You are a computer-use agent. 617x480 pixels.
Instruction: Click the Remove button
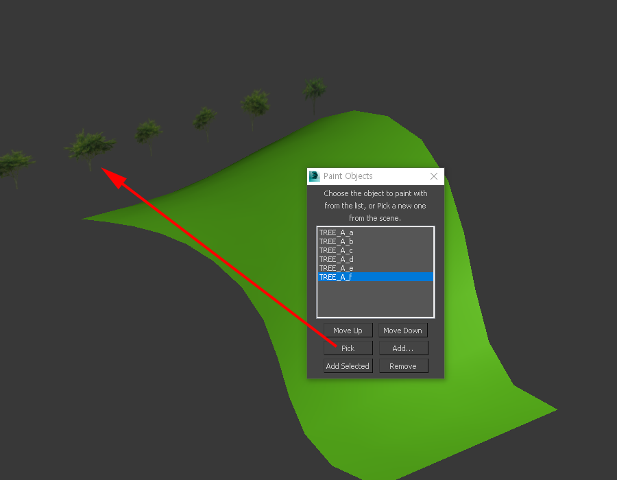coord(403,366)
